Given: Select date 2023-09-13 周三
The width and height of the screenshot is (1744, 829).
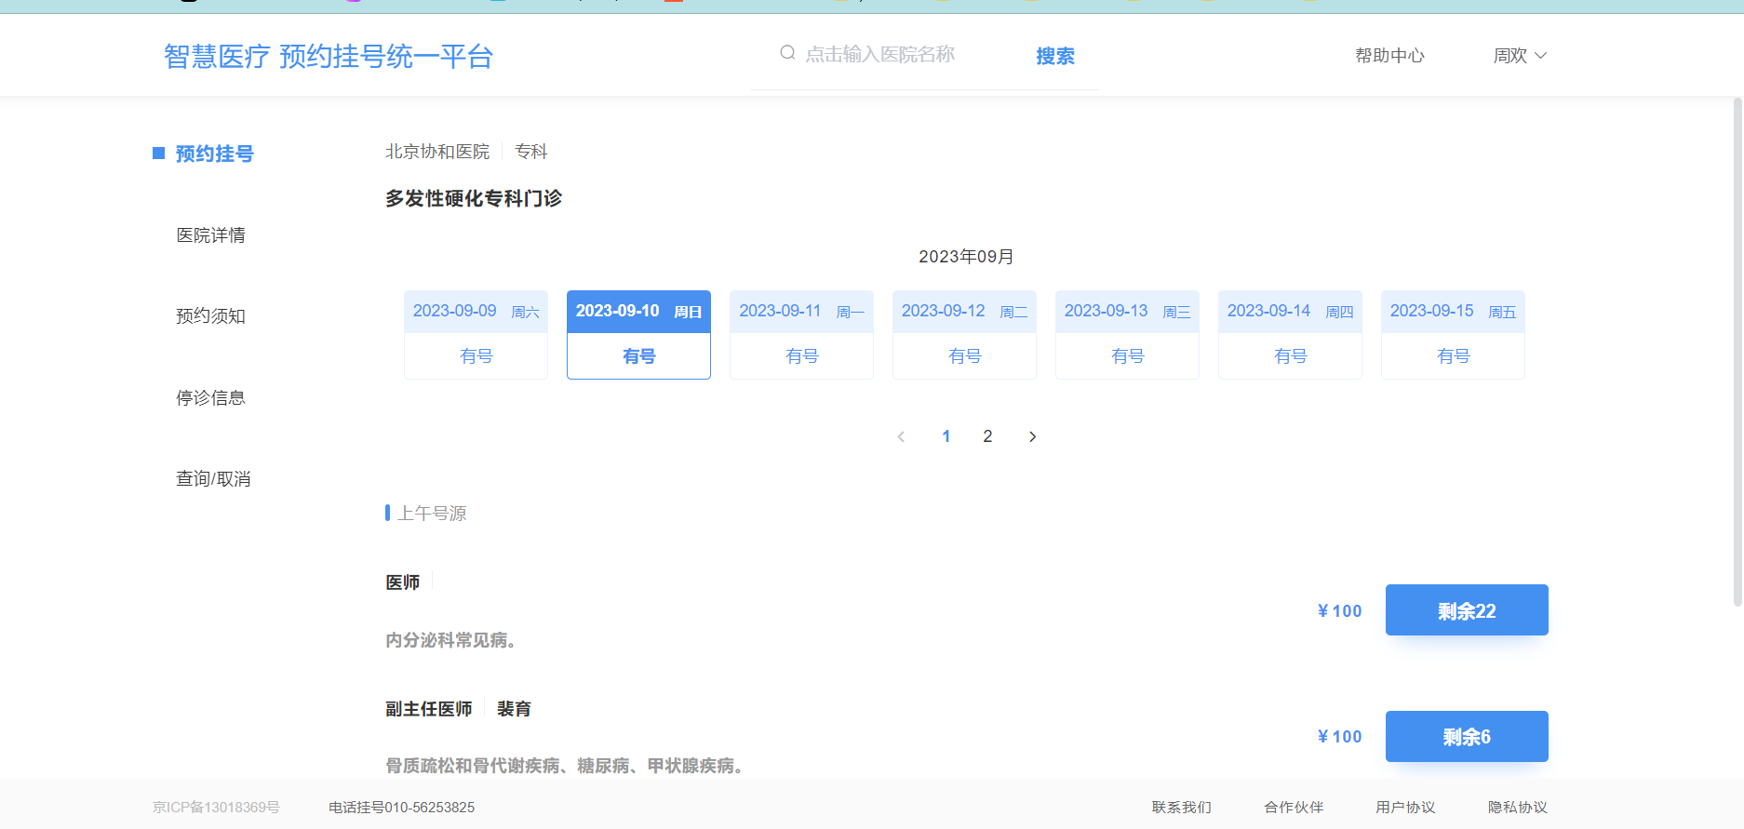Looking at the screenshot, I should pos(1127,335).
